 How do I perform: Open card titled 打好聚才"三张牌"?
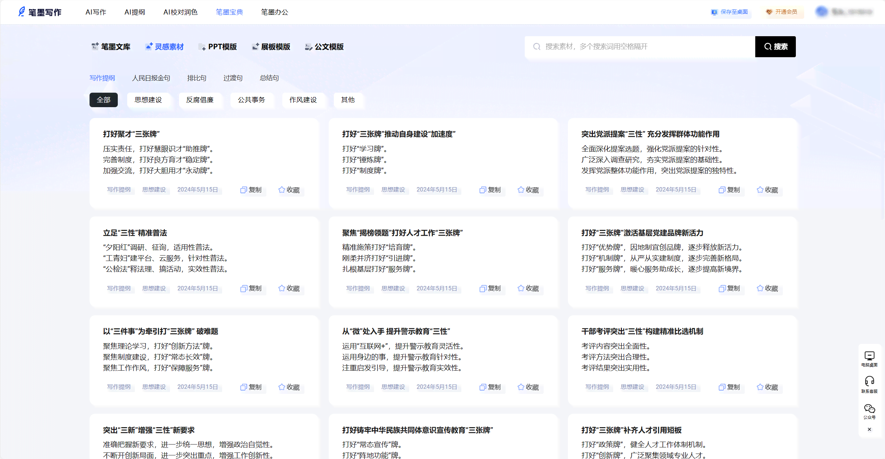[131, 134]
